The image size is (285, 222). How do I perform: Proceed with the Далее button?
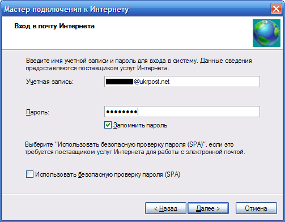pos(208,208)
